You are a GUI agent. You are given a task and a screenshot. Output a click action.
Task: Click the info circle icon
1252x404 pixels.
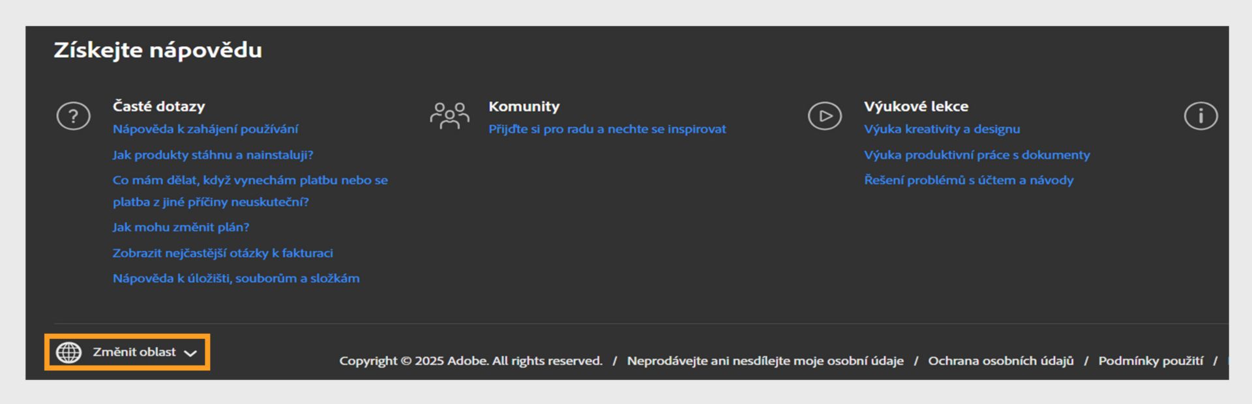[1200, 116]
